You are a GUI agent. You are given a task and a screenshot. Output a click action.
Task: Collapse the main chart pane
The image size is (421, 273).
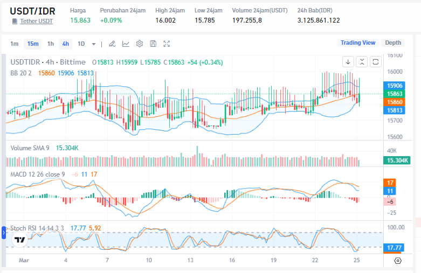(362, 62)
